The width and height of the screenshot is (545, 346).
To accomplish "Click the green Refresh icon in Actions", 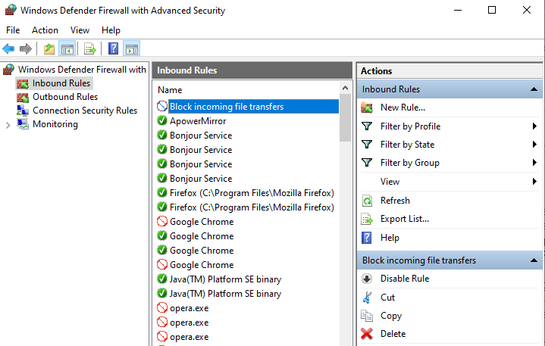I will [x=367, y=201].
